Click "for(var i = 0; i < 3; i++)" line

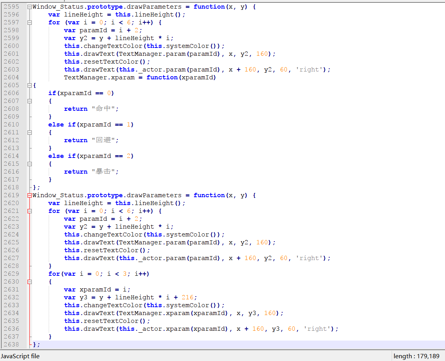[99, 274]
